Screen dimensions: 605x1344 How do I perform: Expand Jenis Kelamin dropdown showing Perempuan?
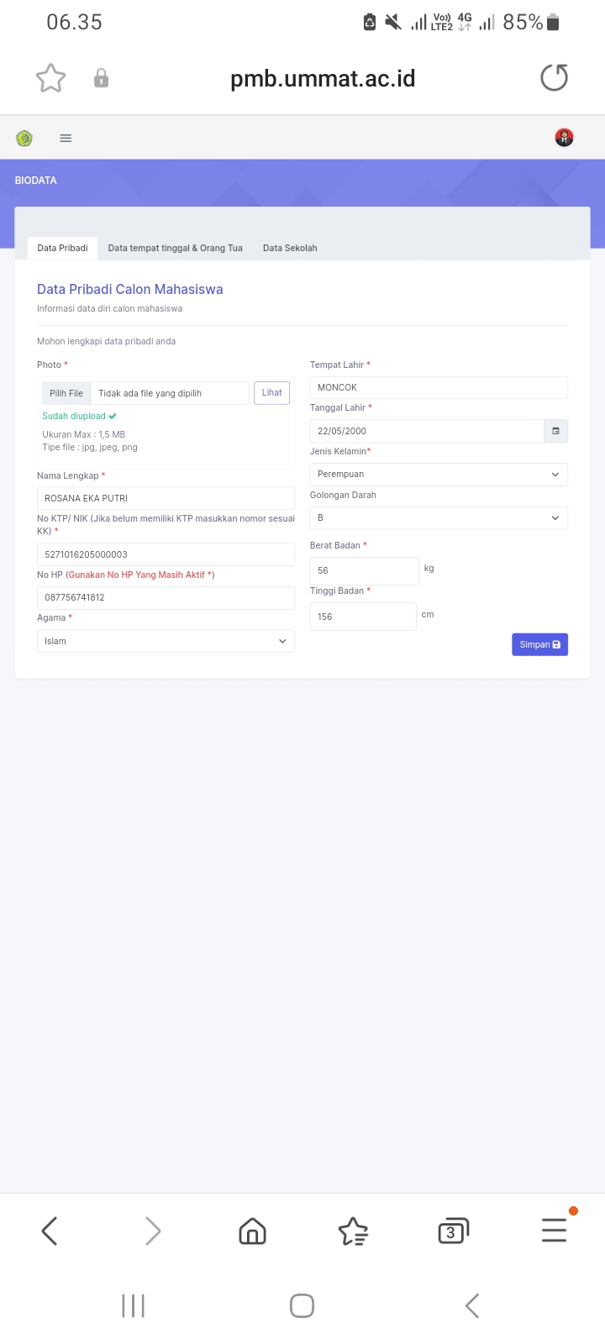click(x=439, y=475)
